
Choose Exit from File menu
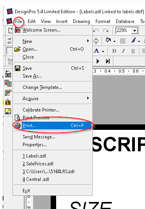coord(53,190)
